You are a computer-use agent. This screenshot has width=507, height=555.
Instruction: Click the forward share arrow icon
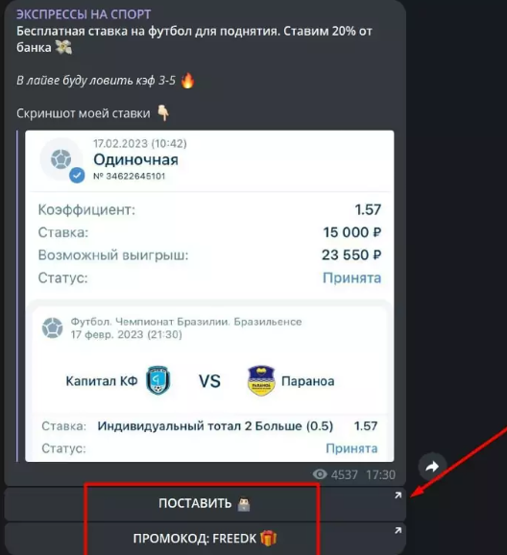click(432, 467)
